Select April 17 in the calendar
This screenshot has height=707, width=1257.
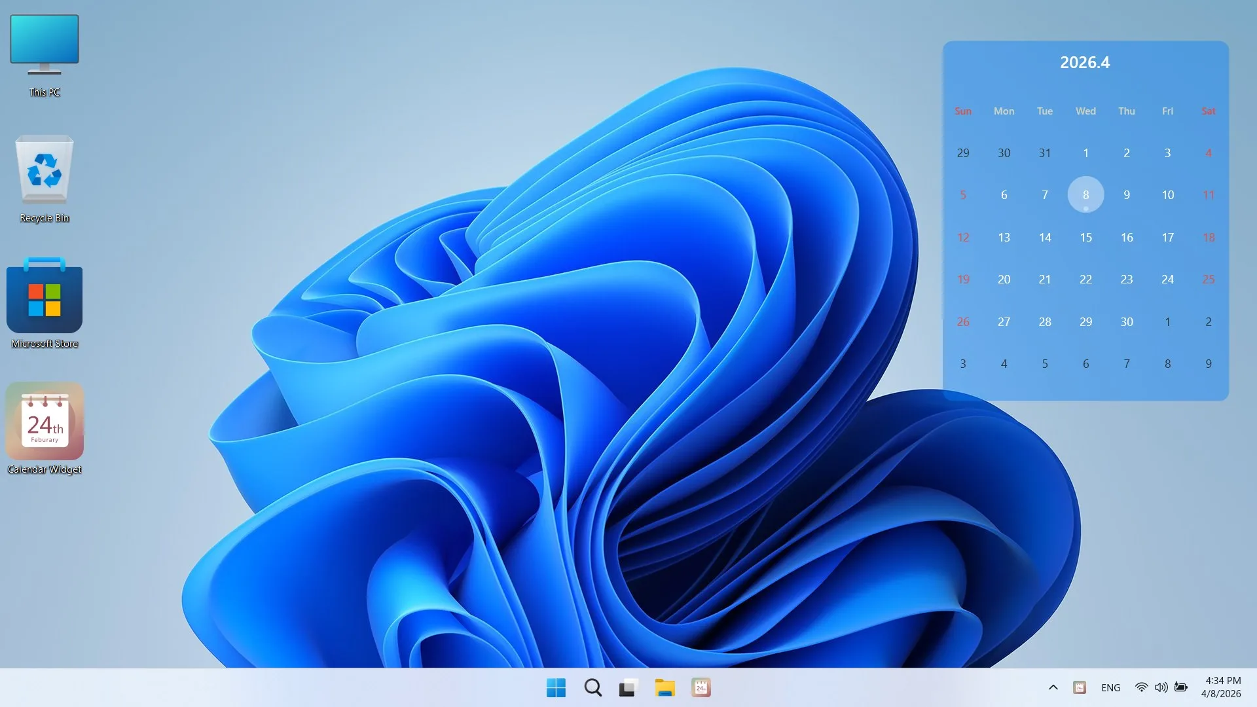[1167, 237]
